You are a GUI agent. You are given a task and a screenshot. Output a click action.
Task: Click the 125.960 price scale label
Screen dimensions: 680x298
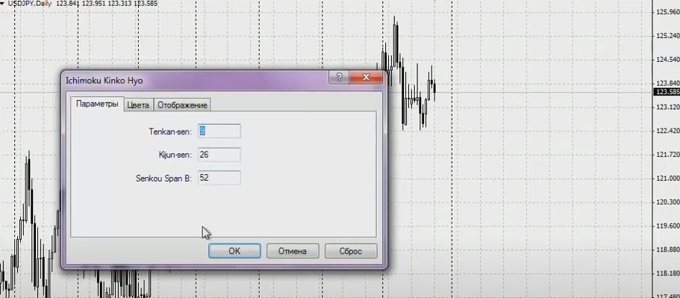click(668, 12)
